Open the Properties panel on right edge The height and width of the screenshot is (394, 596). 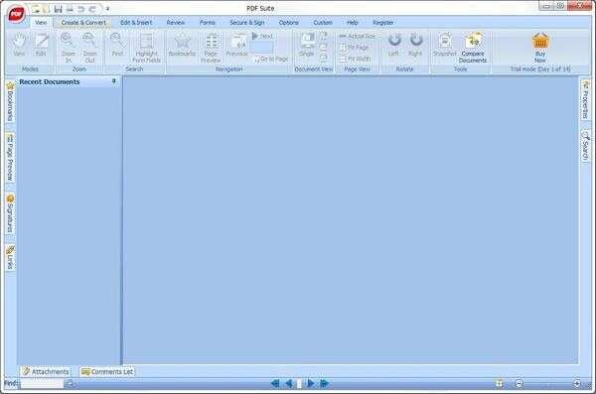click(x=585, y=99)
